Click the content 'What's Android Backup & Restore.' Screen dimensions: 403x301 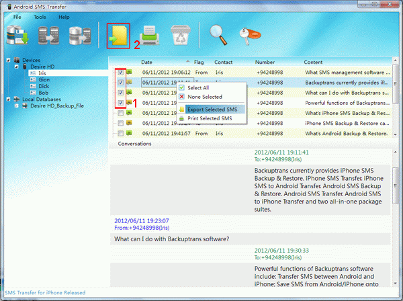pos(347,134)
